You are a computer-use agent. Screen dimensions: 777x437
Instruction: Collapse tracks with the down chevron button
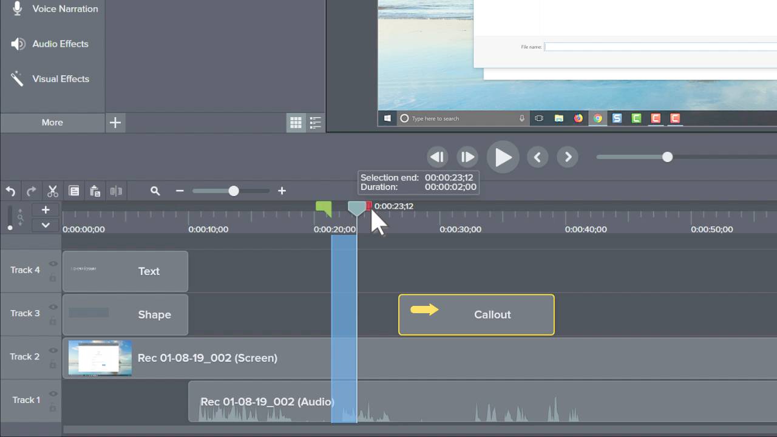pyautogui.click(x=46, y=225)
